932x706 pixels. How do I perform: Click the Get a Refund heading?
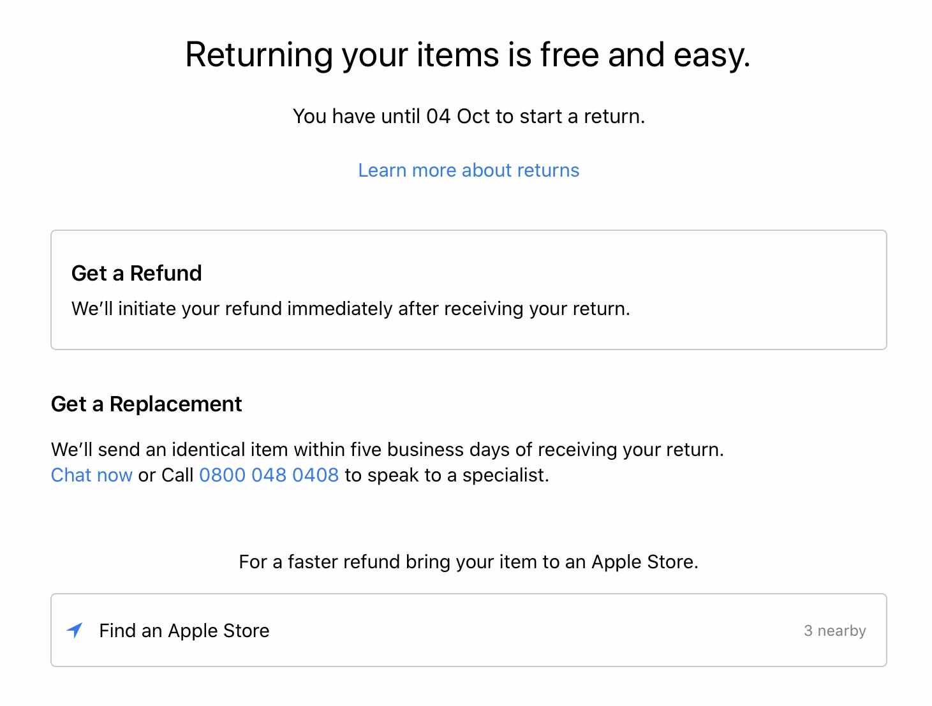(x=137, y=273)
